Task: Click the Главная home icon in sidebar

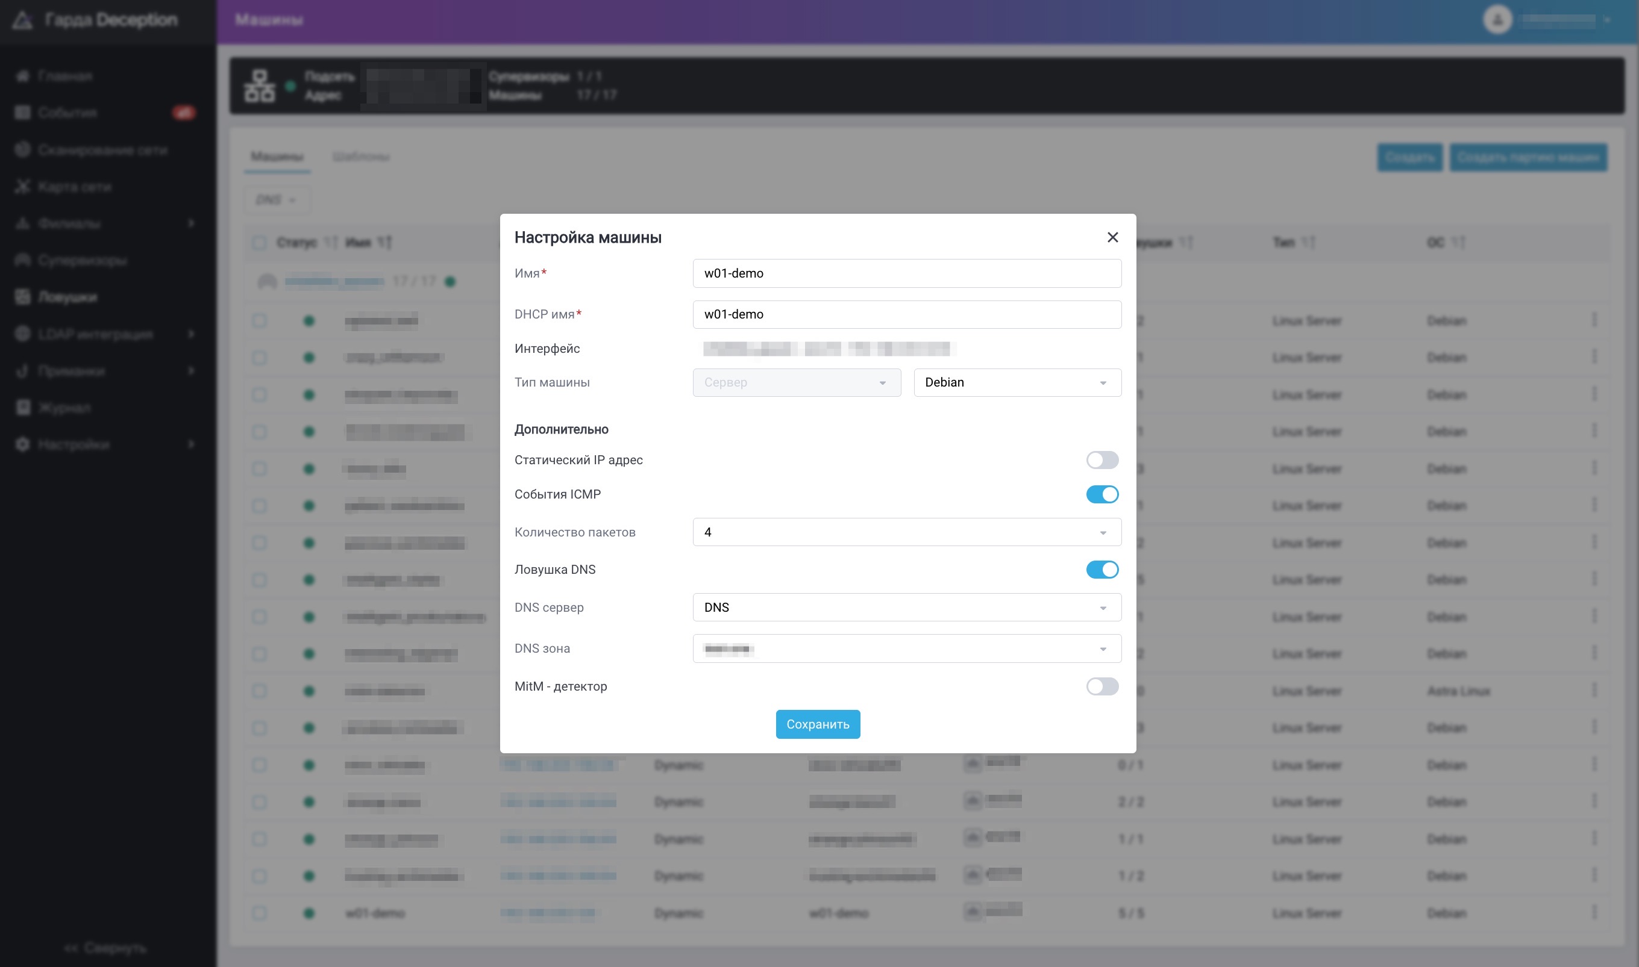Action: coord(23,76)
